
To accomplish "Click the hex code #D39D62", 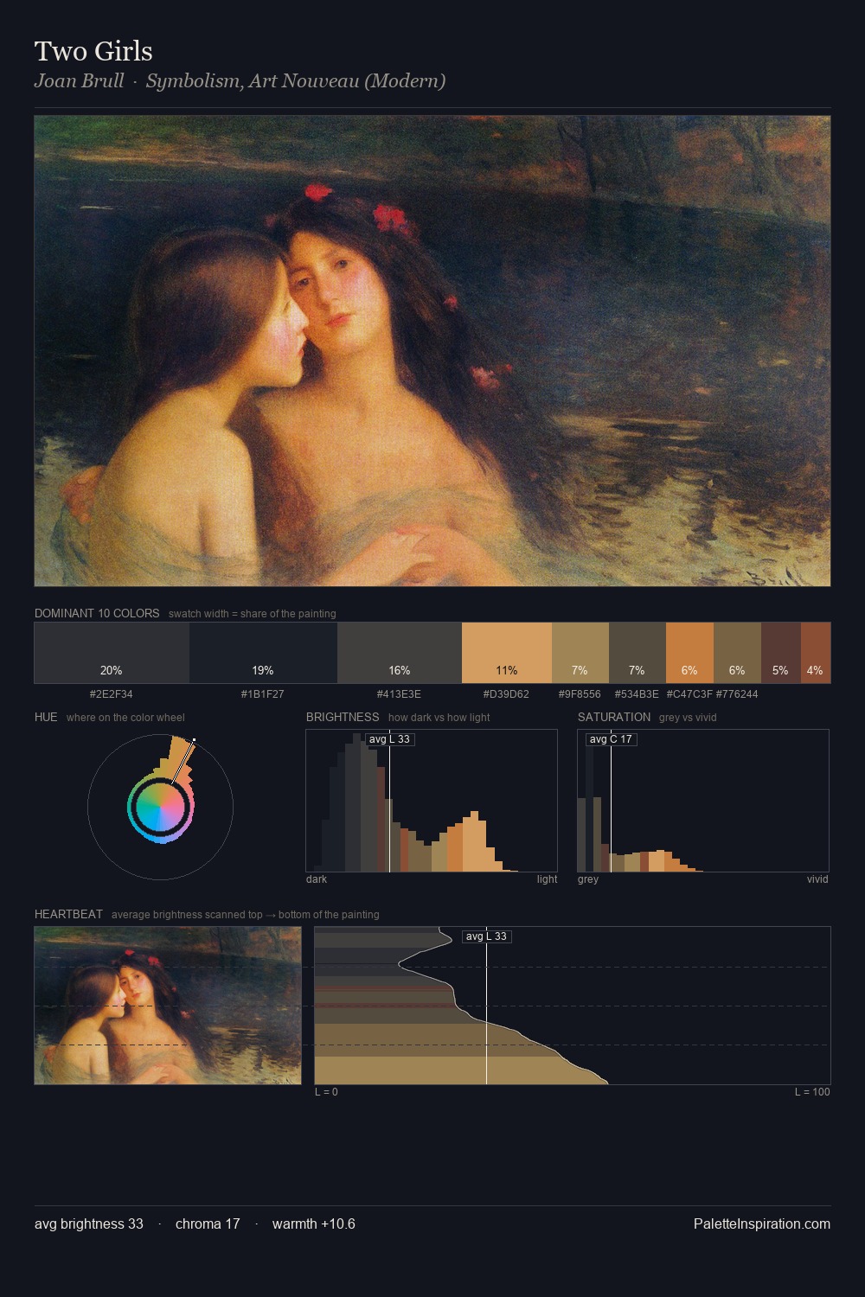I will click(x=507, y=694).
